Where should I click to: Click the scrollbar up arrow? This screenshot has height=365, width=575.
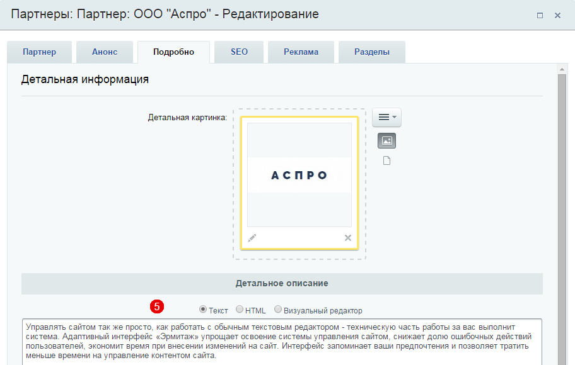[x=562, y=69]
